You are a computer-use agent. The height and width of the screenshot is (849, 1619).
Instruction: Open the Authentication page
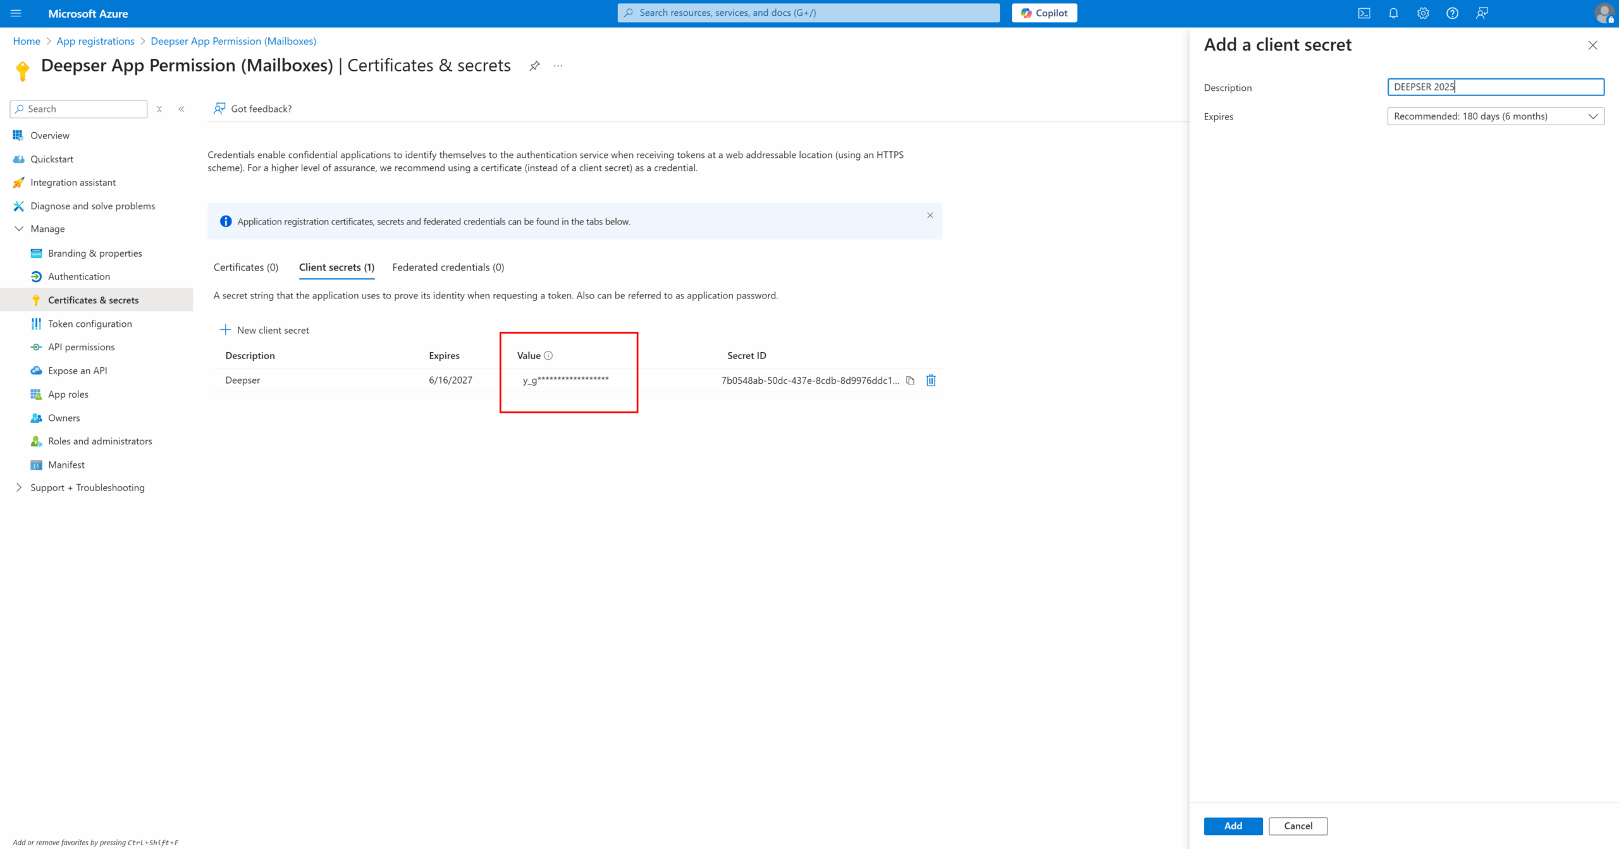79,277
